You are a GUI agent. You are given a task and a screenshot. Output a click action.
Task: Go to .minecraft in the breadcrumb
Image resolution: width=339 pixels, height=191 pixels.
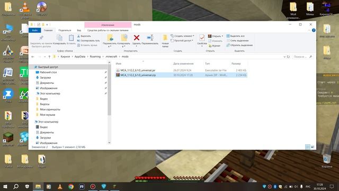pos(111,57)
